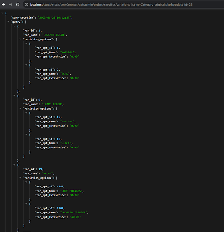Viewport: 224px width, 232px height.
Task: Open site information icon in address bar
Action: (x=26, y=5)
